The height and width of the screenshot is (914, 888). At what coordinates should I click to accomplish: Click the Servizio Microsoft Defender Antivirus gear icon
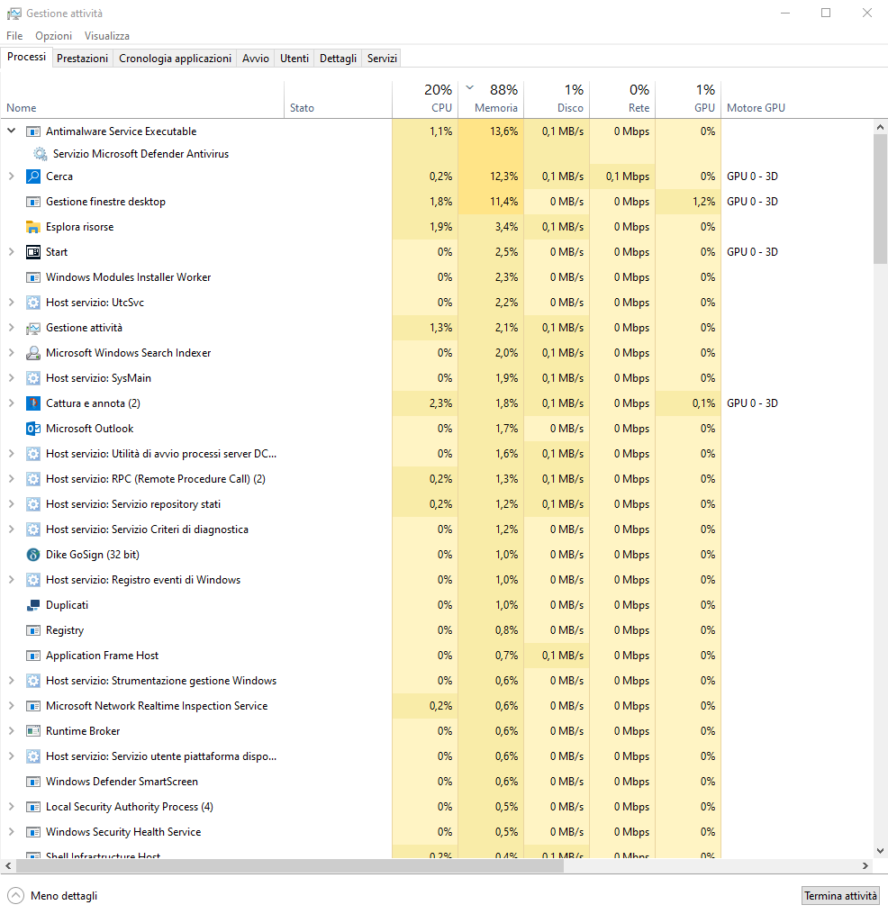point(41,154)
